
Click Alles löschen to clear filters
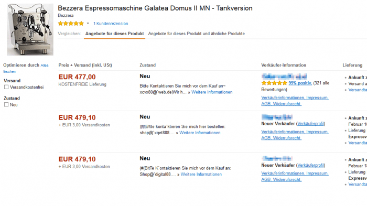(x=26, y=68)
